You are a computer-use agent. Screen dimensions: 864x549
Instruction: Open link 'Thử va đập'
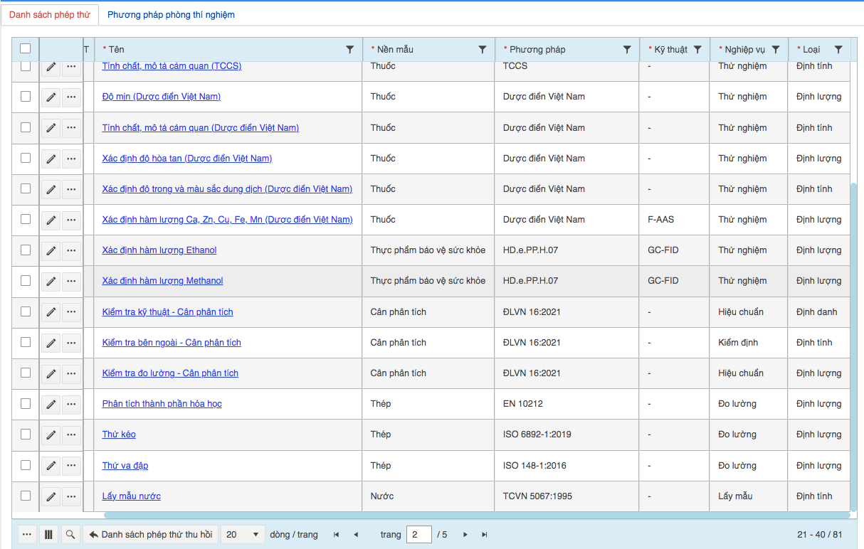point(125,466)
